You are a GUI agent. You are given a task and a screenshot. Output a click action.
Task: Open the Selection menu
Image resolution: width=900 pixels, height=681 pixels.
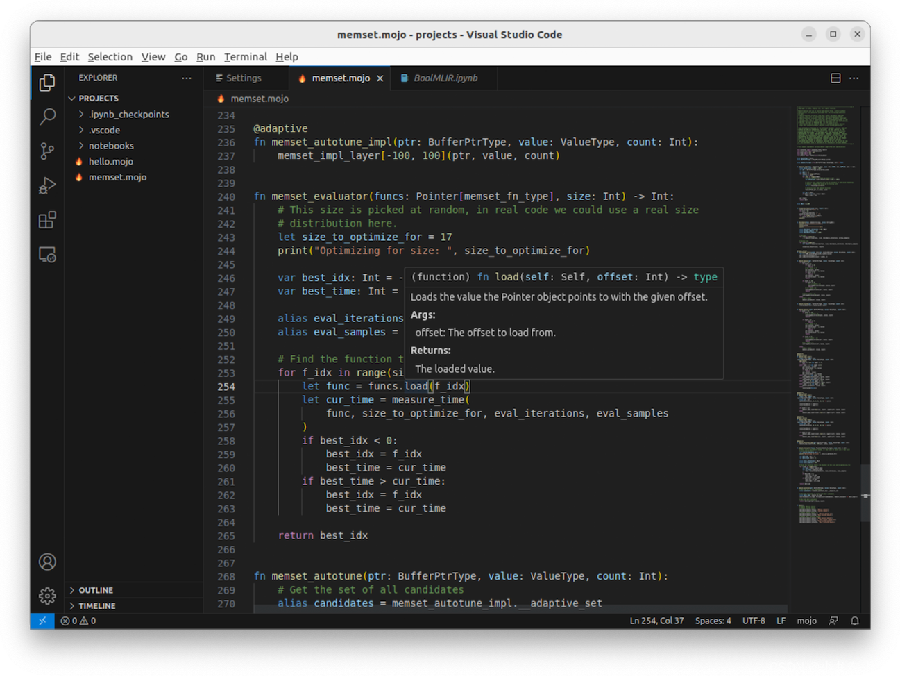point(110,57)
